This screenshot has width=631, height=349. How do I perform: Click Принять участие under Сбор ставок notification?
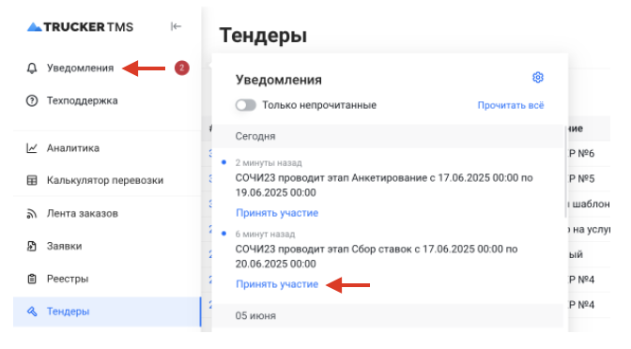click(x=277, y=284)
